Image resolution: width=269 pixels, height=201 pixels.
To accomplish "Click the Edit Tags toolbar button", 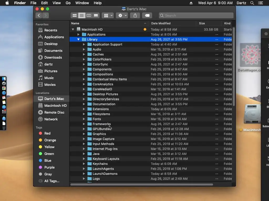I will pyautogui.click(x=147, y=15).
